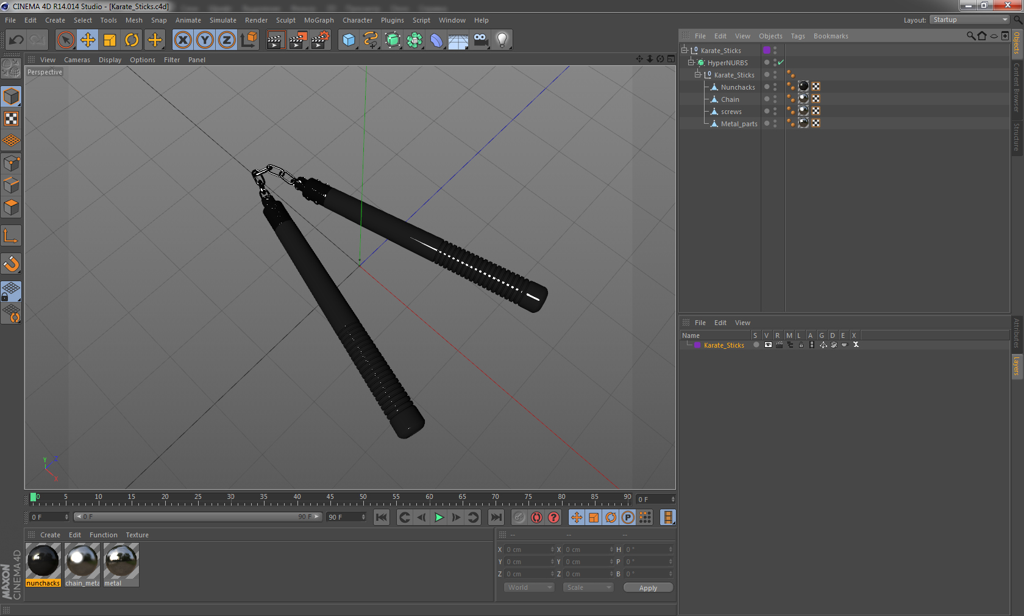Open the Layout dropdown

[969, 20]
